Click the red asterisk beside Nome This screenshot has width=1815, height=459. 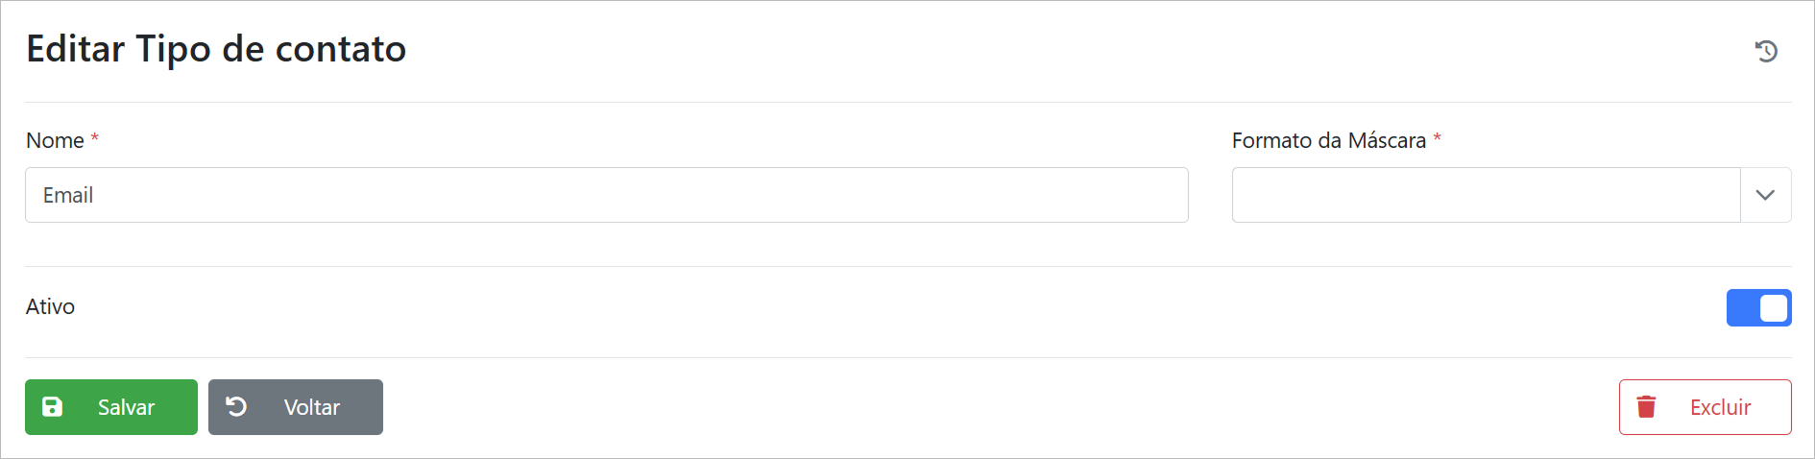pos(95,139)
